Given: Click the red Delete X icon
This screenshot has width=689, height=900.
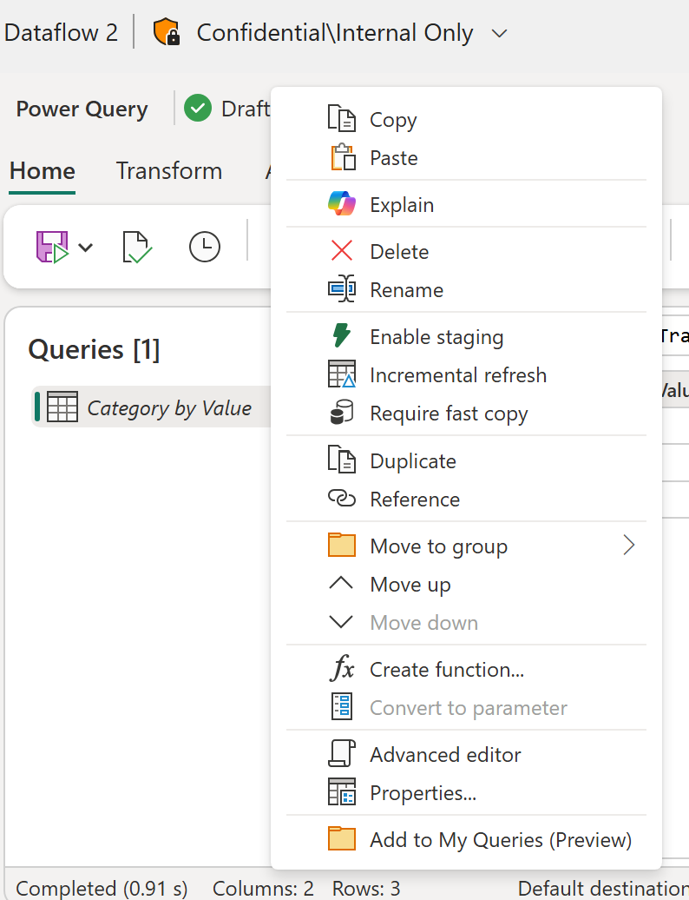Looking at the screenshot, I should pyautogui.click(x=342, y=251).
